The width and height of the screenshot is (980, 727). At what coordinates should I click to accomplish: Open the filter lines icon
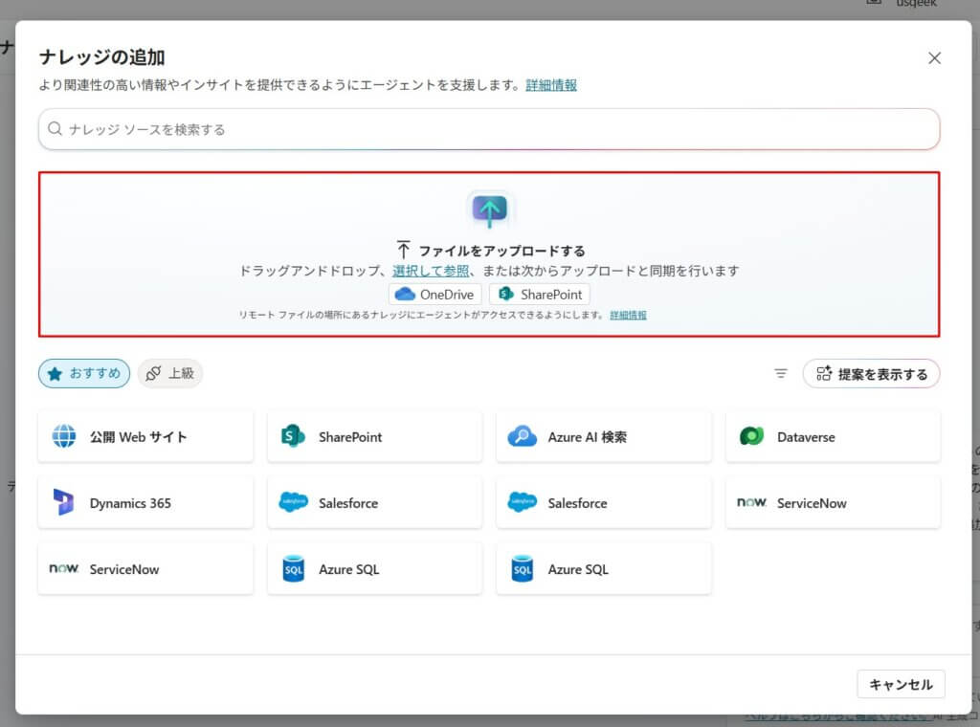781,374
